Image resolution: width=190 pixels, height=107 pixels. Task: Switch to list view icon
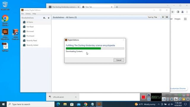[167, 17]
